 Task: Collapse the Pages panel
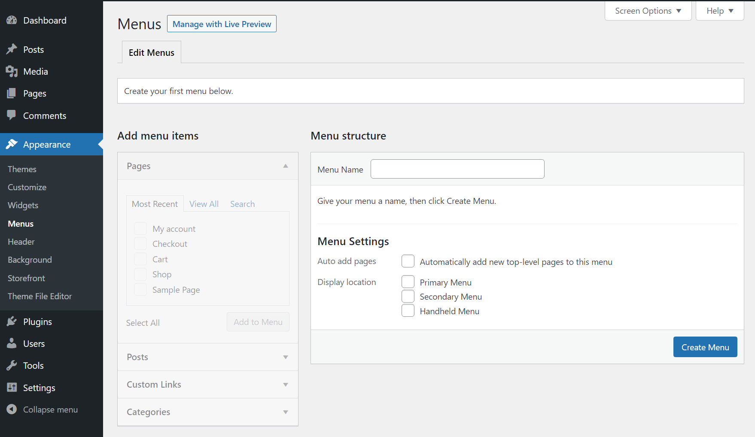285,166
